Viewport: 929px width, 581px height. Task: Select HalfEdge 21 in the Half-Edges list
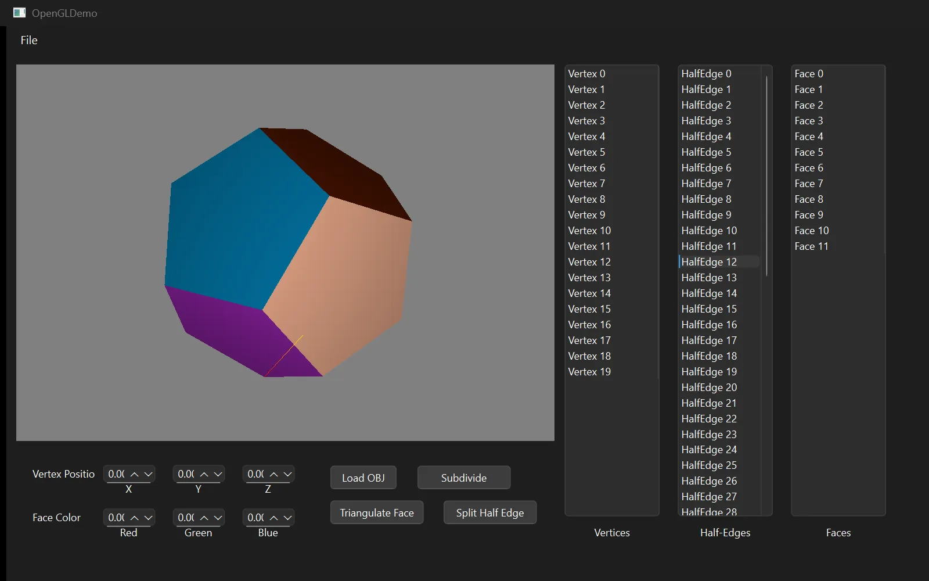tap(720, 403)
